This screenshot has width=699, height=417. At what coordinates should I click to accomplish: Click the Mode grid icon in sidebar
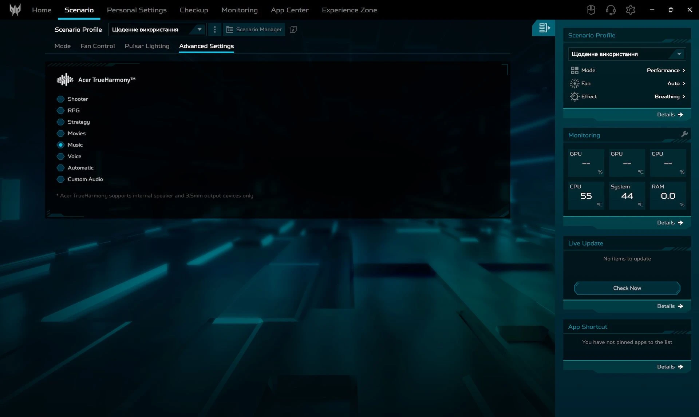pos(574,70)
